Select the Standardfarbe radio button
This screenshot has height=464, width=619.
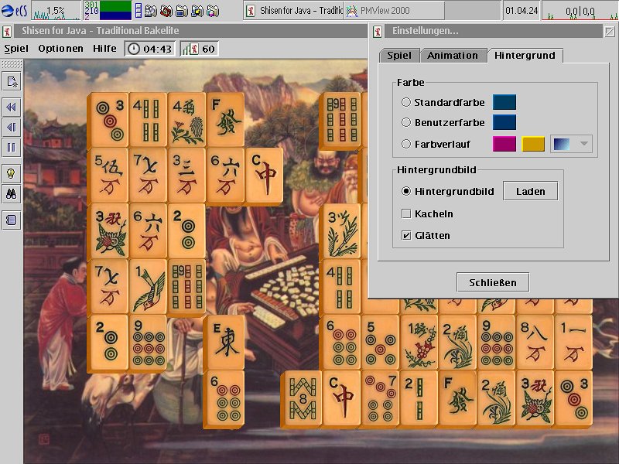405,102
